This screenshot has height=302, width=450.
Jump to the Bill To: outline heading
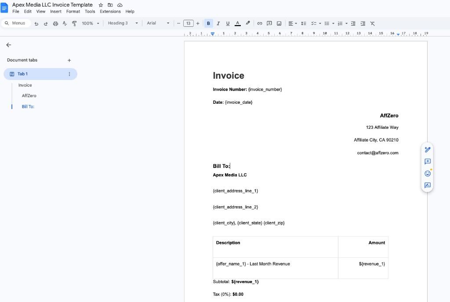28,106
